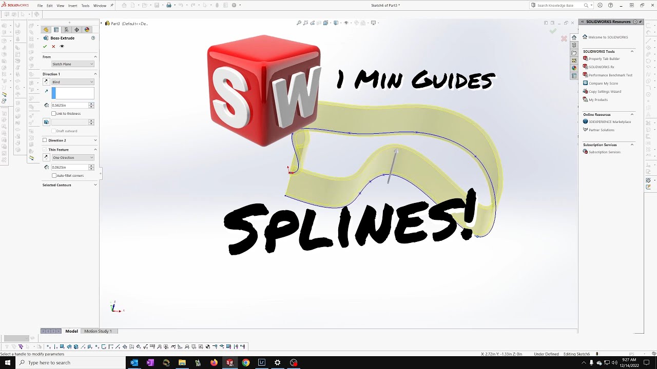Click the Zoom to Fit view icon

pos(299,23)
